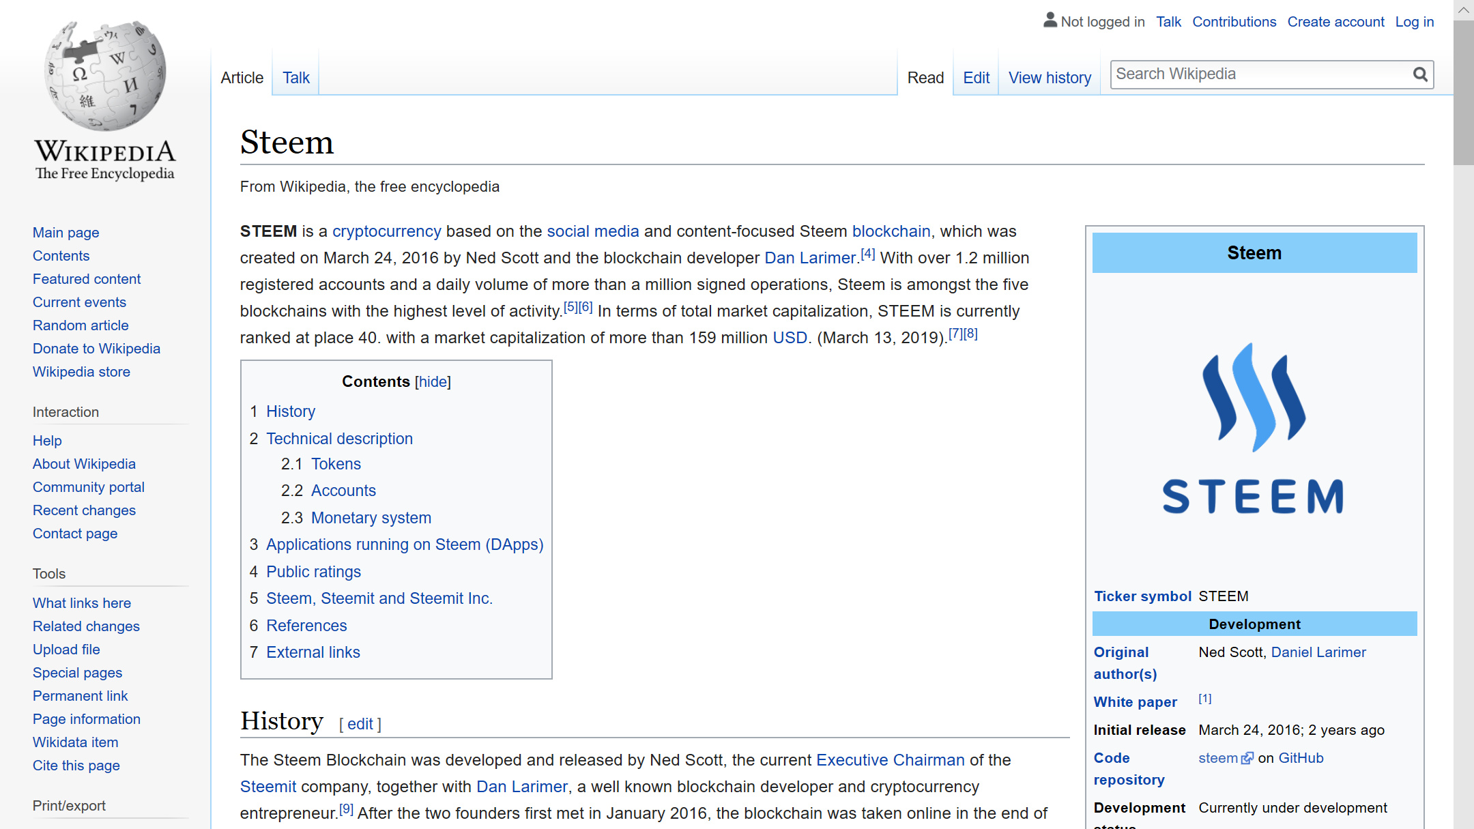Open What links here tool
This screenshot has height=829, width=1474.
coord(82,603)
